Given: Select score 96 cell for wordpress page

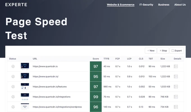Looking at the screenshot, I should point(96,107).
